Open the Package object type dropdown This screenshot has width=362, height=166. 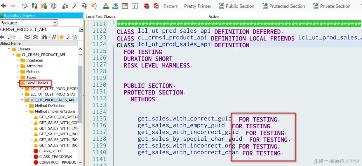[x=55, y=22]
